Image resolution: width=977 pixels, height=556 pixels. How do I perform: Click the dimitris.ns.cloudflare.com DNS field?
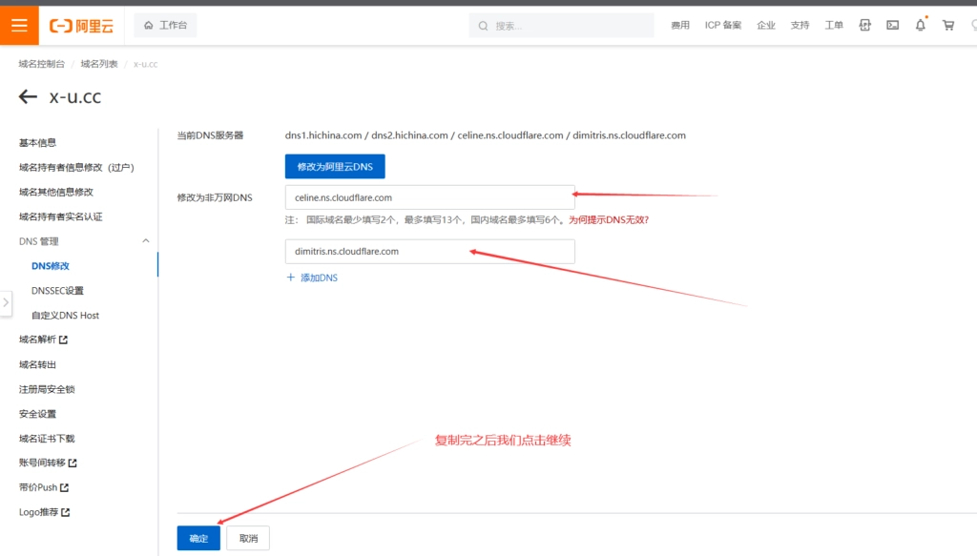[430, 252]
